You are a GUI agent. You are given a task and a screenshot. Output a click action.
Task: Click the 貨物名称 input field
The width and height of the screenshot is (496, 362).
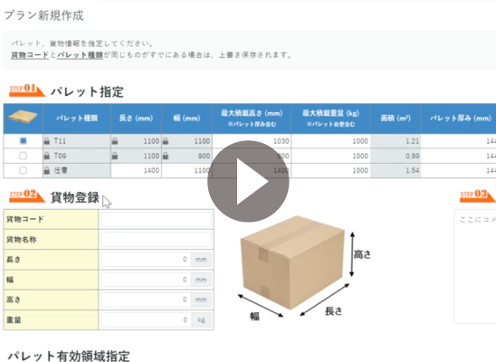tap(156, 239)
